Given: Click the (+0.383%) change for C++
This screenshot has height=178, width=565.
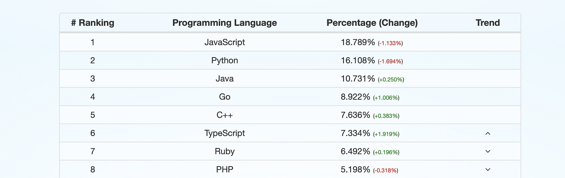Looking at the screenshot, I should [386, 116].
